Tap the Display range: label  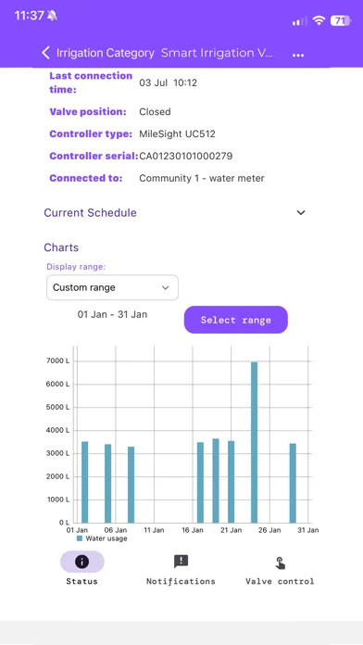tap(76, 267)
